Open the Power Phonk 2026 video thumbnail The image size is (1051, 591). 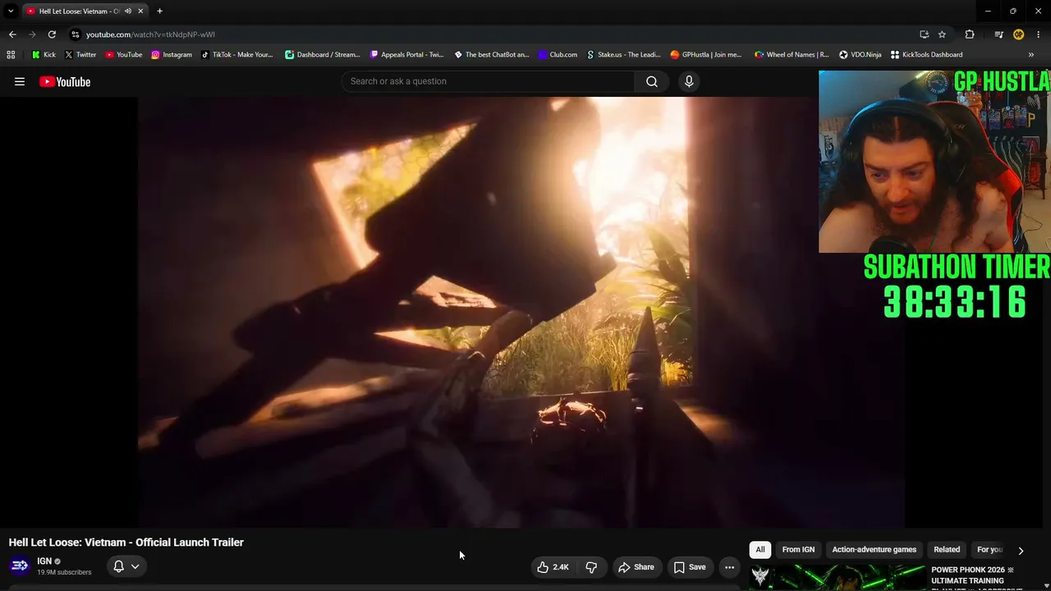coord(837,577)
